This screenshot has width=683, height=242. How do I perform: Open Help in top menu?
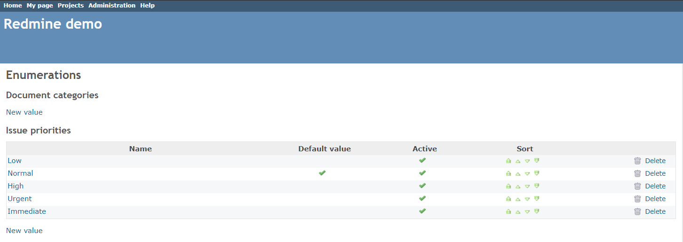(x=147, y=6)
